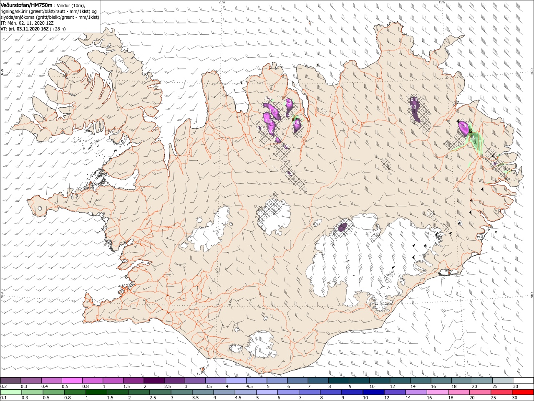Screen dimensions: 534x401
Task: Pick the darkest purple upper swatch between 2 and 2.5
Action: (x=154, y=381)
